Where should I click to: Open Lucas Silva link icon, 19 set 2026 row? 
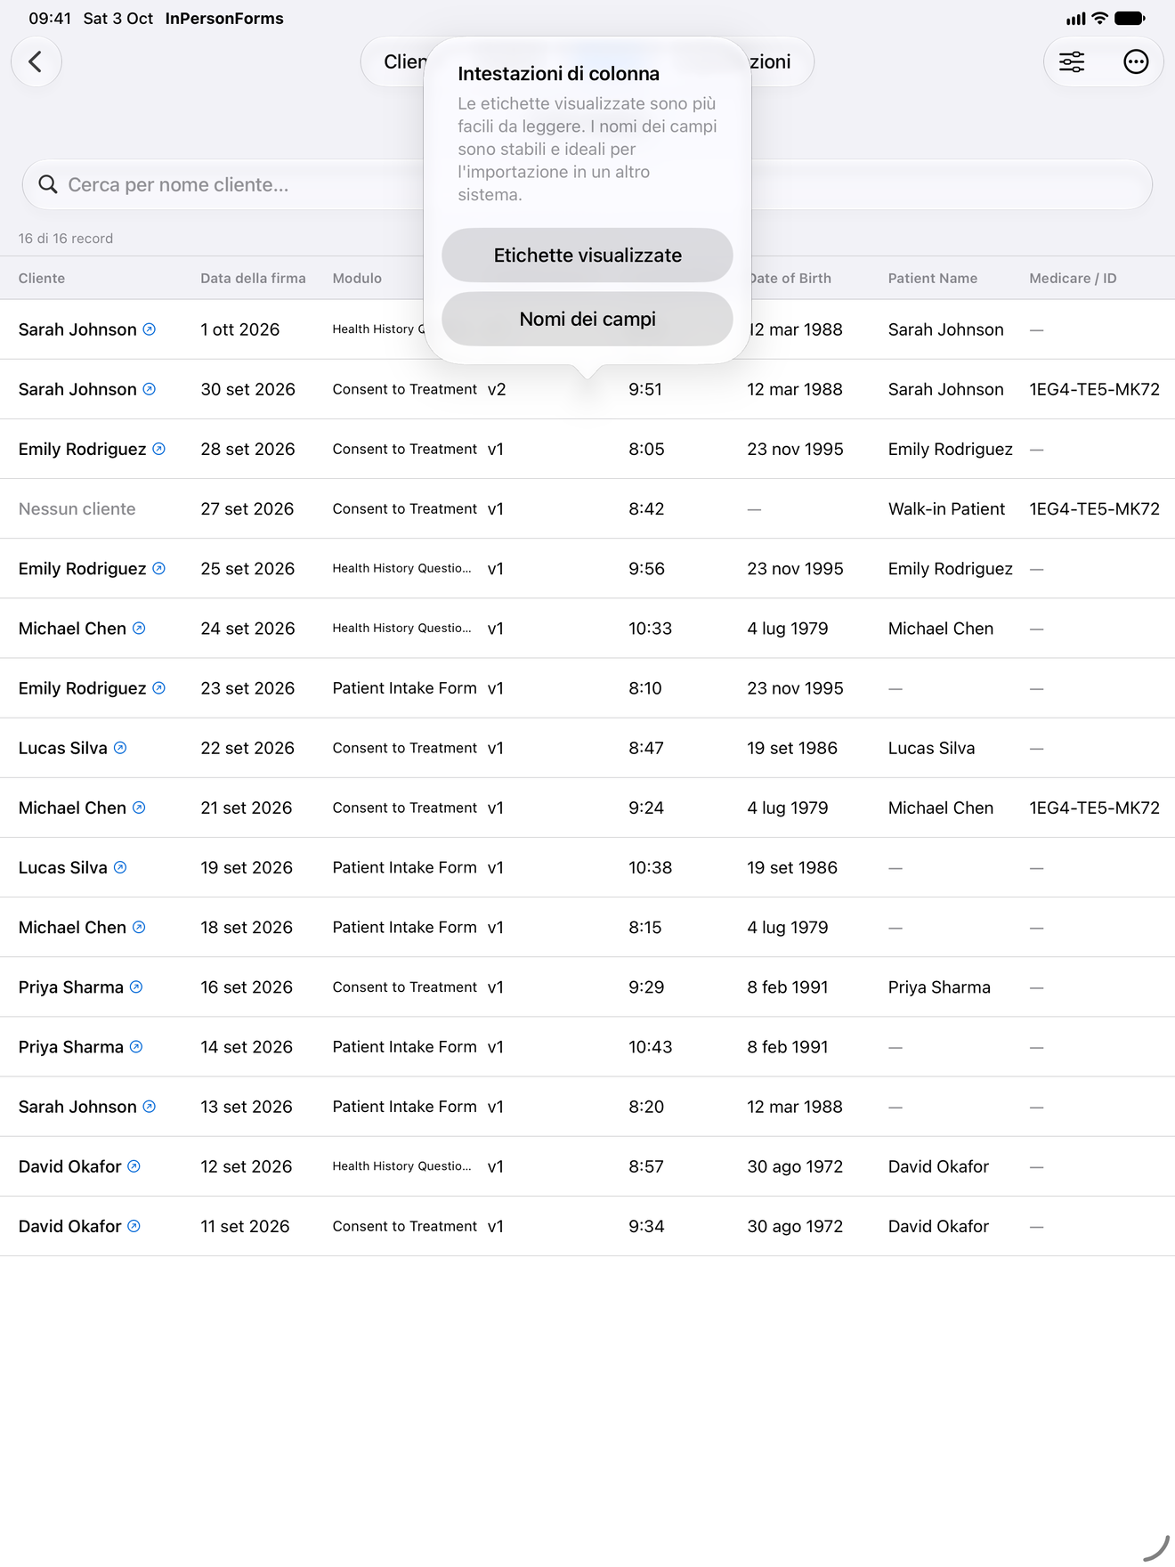click(120, 867)
